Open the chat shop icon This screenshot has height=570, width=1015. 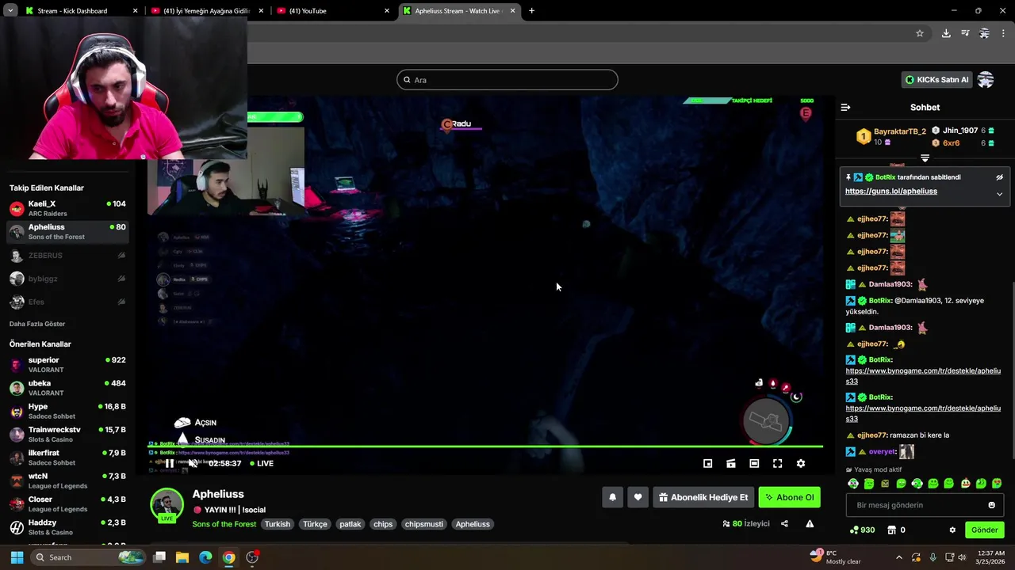pyautogui.click(x=891, y=530)
